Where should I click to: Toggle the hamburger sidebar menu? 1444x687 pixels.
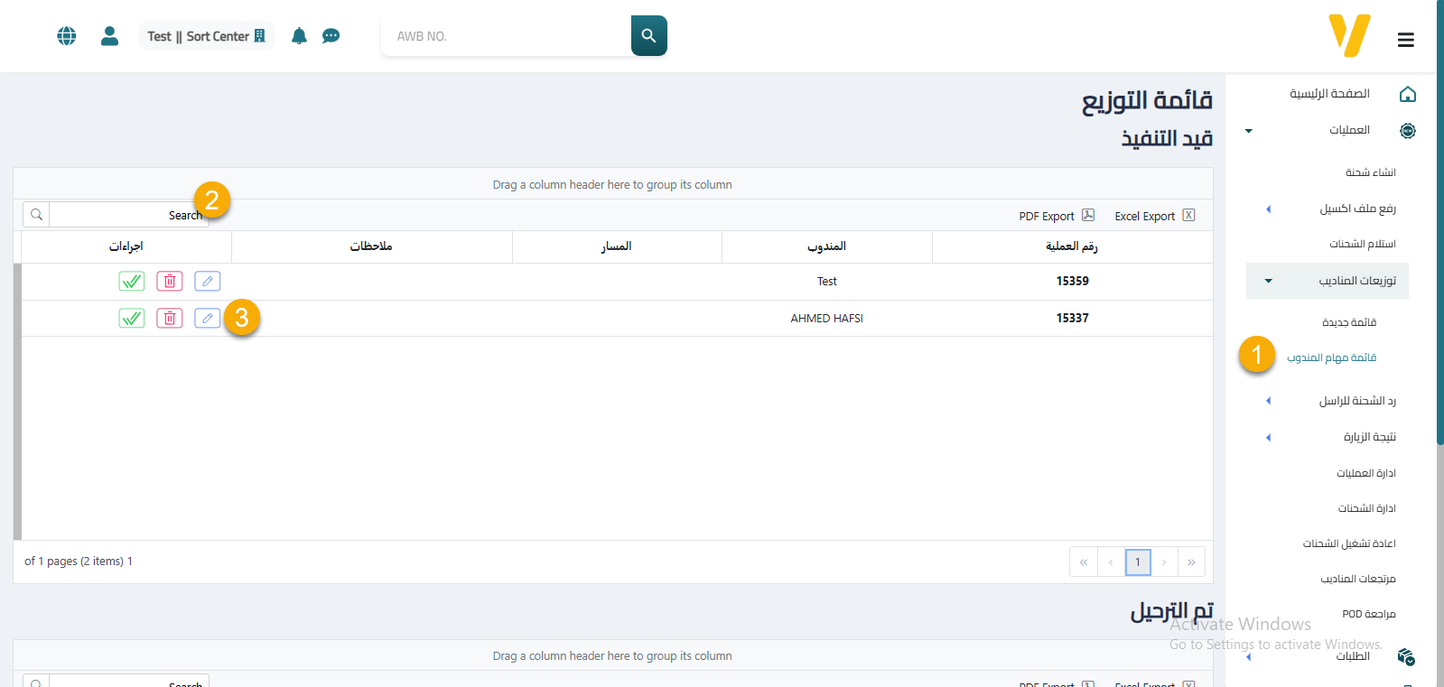point(1405,40)
